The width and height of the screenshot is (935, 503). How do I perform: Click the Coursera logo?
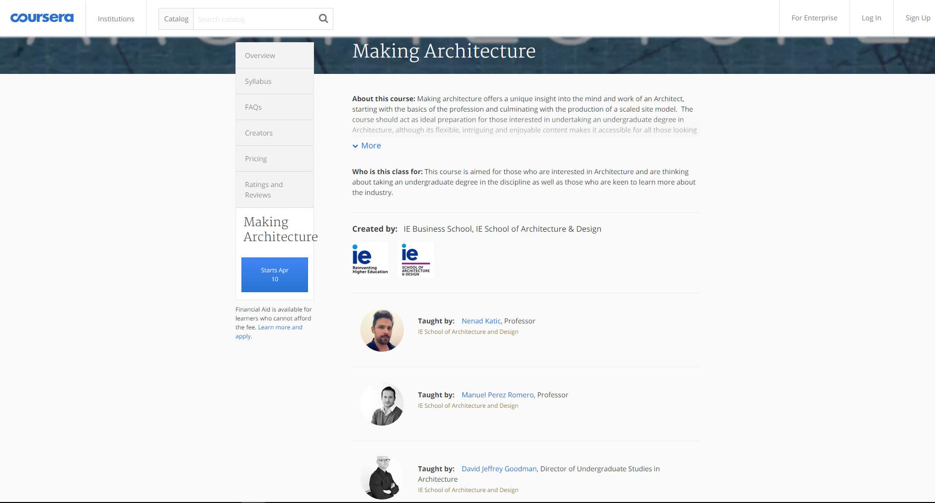[42, 18]
